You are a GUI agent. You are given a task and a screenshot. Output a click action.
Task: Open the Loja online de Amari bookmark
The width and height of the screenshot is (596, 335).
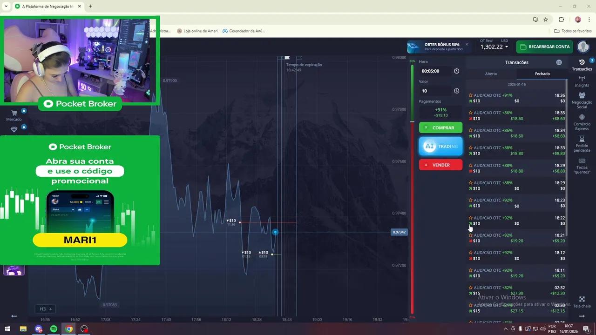[197, 31]
